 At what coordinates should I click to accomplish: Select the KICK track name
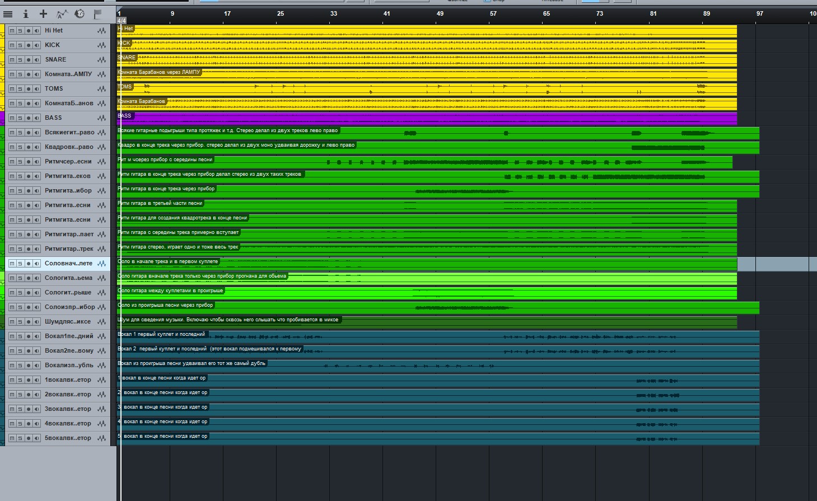[52, 45]
